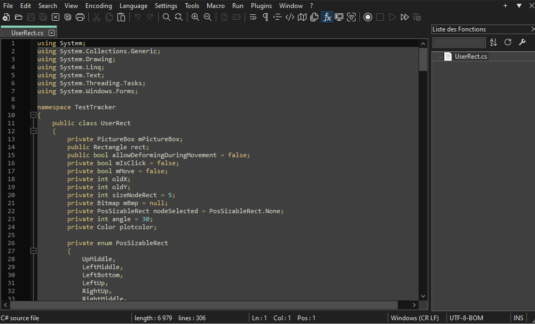535x324 pixels.
Task: Toggle INS insert mode in status bar
Action: pyautogui.click(x=518, y=318)
